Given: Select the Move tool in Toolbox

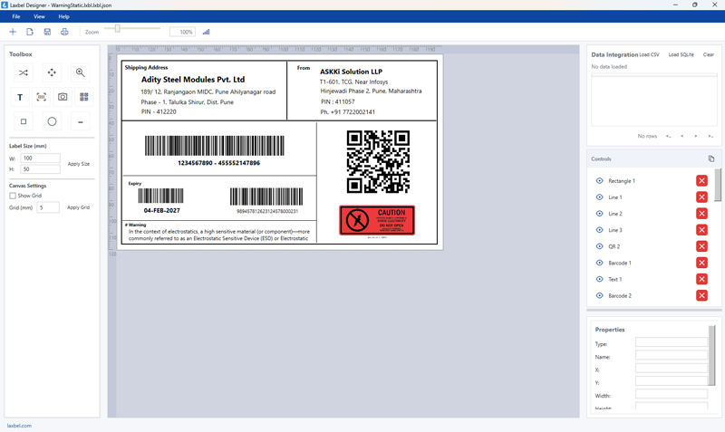Looking at the screenshot, I should (x=52, y=72).
